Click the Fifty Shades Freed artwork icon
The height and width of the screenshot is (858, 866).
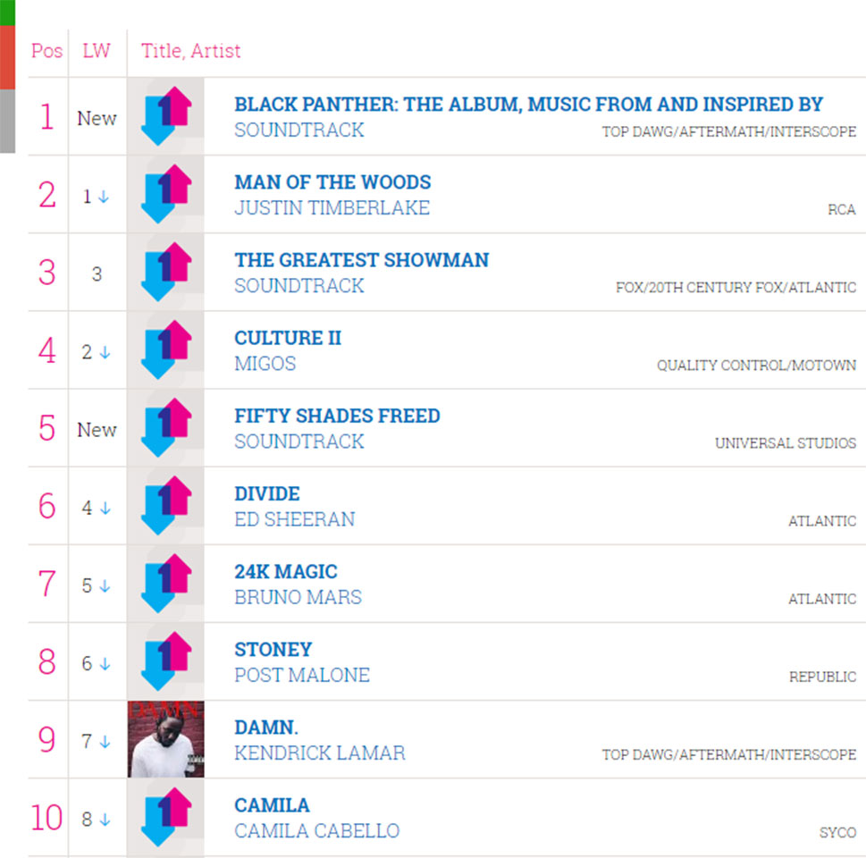pyautogui.click(x=165, y=427)
